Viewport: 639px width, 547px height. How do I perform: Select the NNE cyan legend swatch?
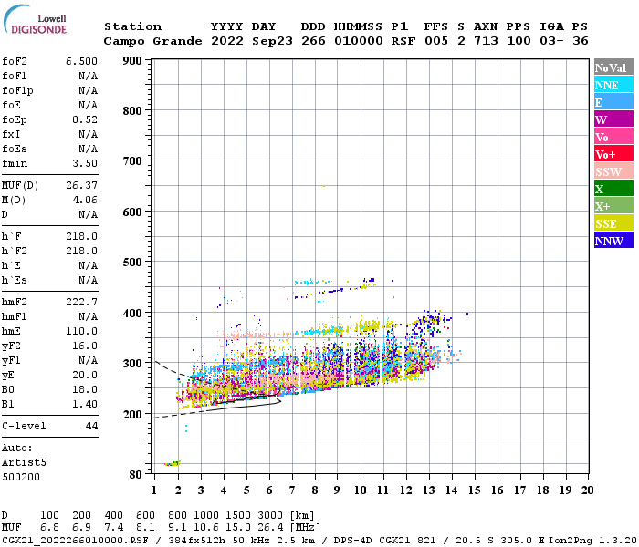(613, 85)
